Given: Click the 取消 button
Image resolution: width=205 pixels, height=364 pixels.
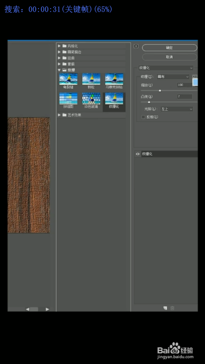Looking at the screenshot, I should point(169,57).
